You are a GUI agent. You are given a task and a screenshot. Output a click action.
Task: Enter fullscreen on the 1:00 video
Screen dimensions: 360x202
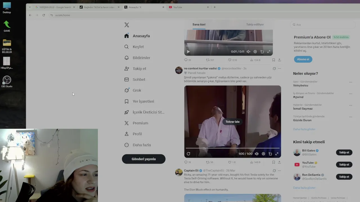point(277,154)
